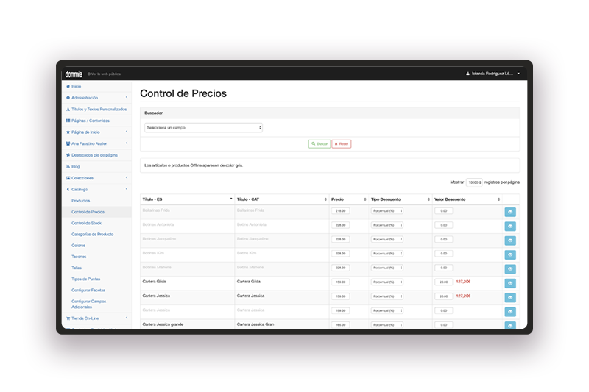
Task: Click eye button for Botines Marlene
Action: click(510, 269)
